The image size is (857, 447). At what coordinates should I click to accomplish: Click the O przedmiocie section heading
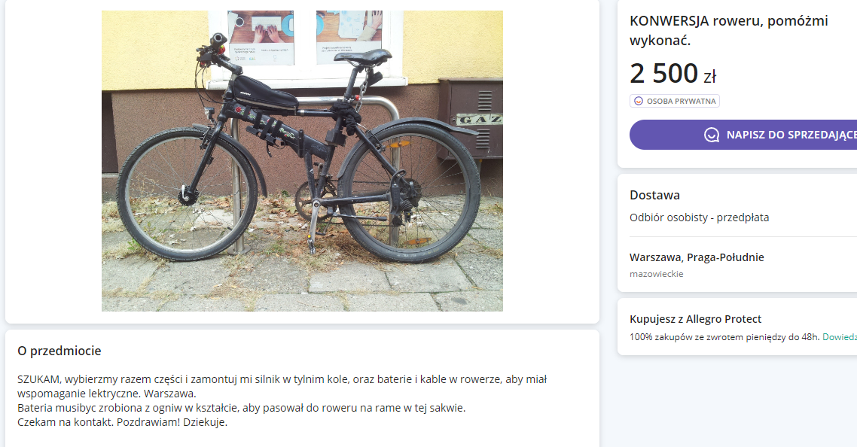click(x=59, y=351)
